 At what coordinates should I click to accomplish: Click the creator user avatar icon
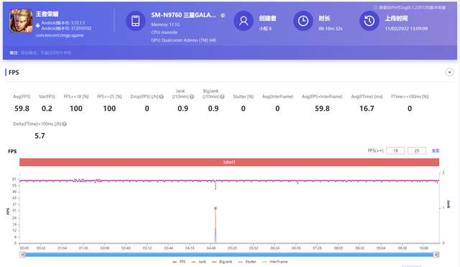tap(244, 21)
